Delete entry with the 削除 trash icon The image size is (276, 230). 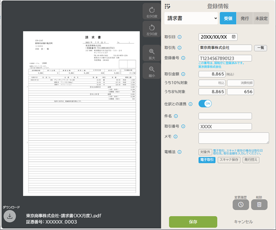coord(259,205)
